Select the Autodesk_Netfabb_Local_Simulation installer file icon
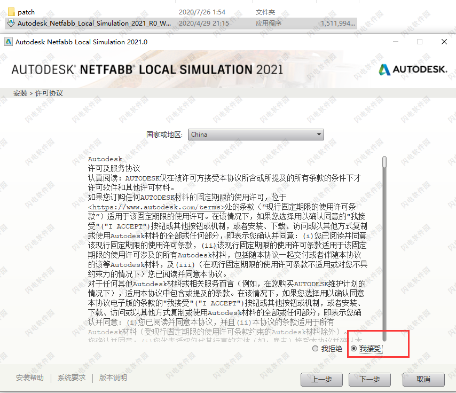The image size is (456, 393). click(x=11, y=23)
